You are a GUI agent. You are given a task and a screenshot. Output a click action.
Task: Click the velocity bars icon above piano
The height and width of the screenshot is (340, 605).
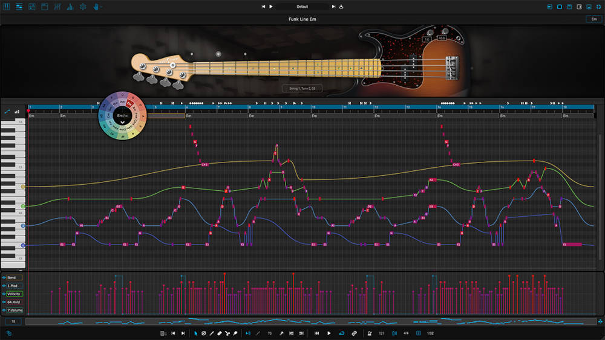[x=17, y=112]
